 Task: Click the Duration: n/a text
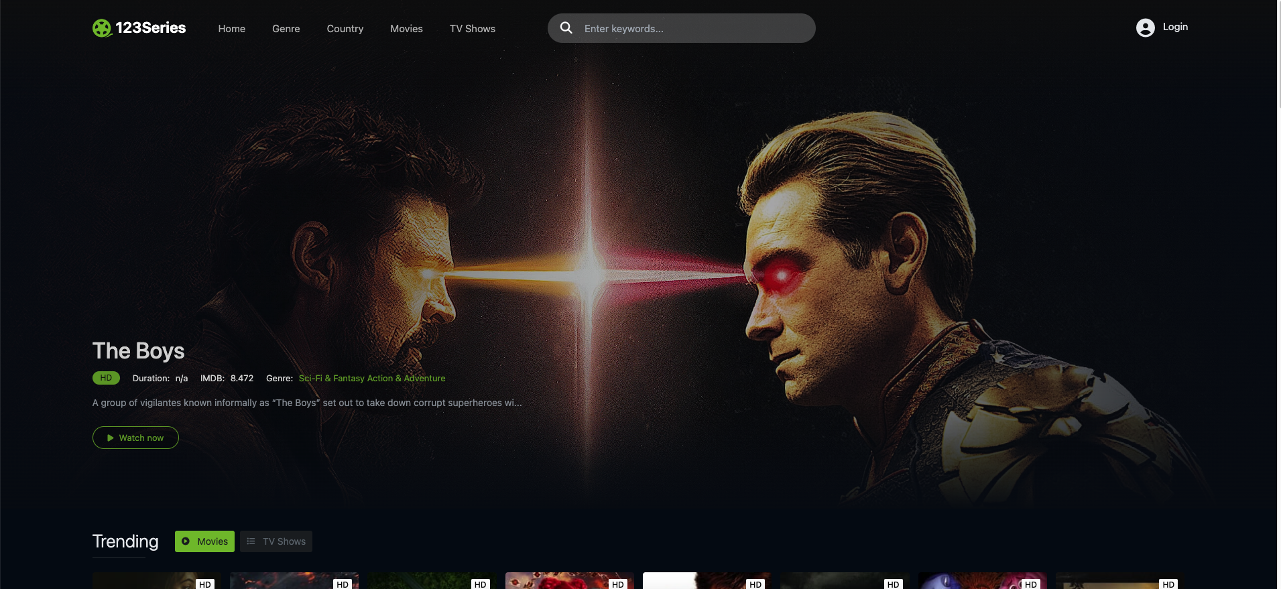point(160,378)
